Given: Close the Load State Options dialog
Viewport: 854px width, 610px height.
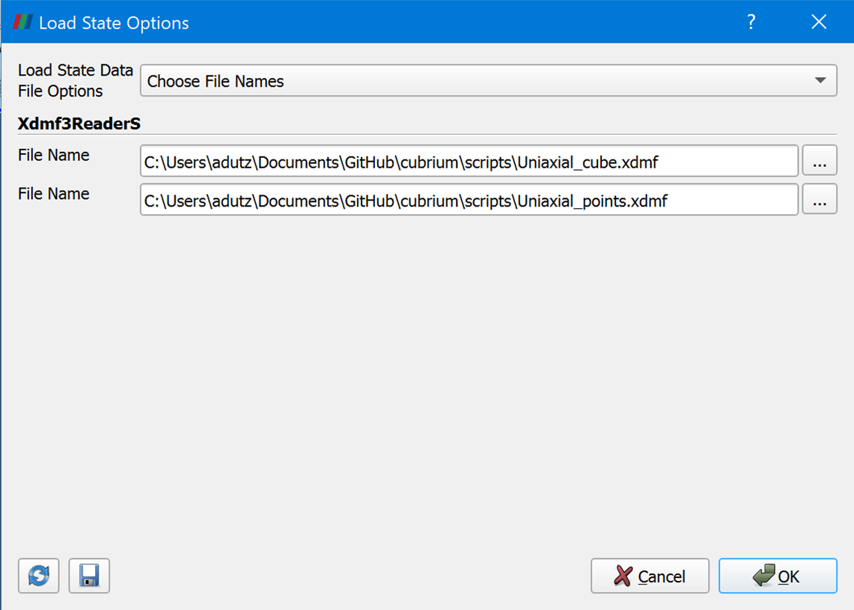Looking at the screenshot, I should pos(819,22).
